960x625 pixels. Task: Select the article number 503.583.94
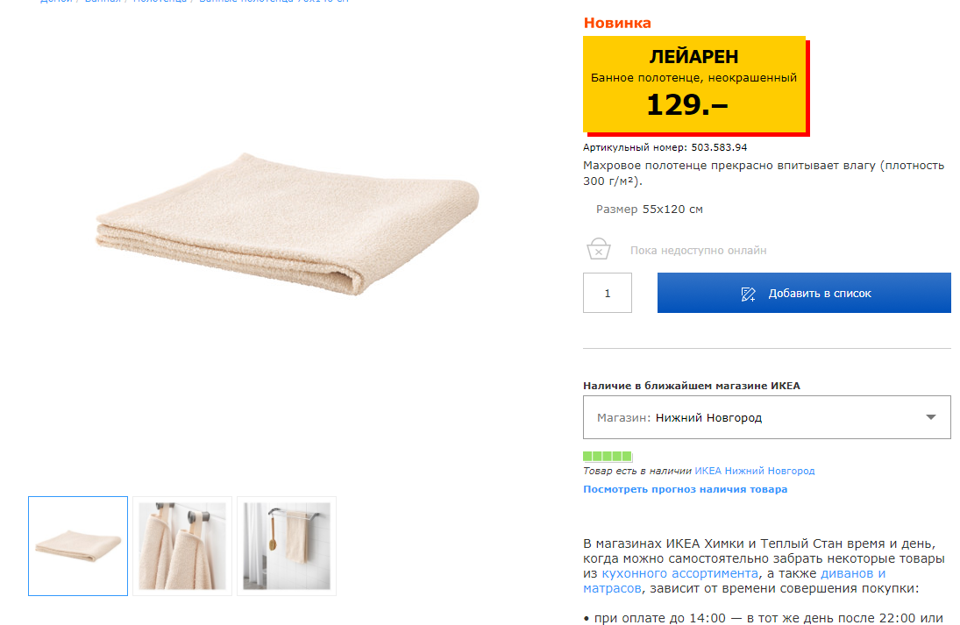[719, 147]
